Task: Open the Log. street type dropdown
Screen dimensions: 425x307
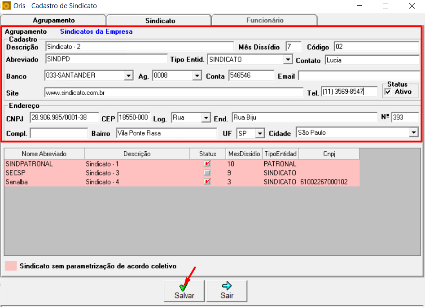Action: [206, 118]
